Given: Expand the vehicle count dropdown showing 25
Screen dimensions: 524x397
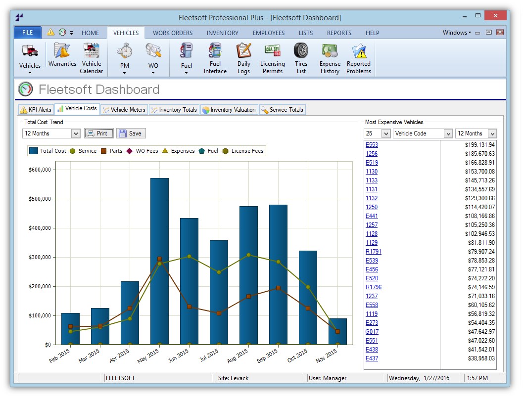Looking at the screenshot, I should 385,133.
